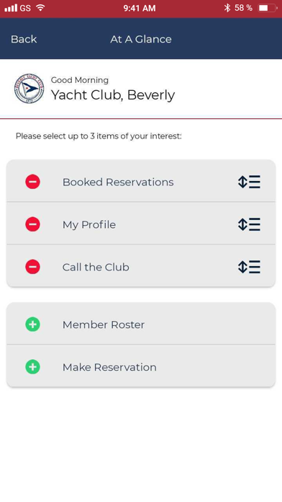Remove My Profile with red minus icon

(32, 224)
